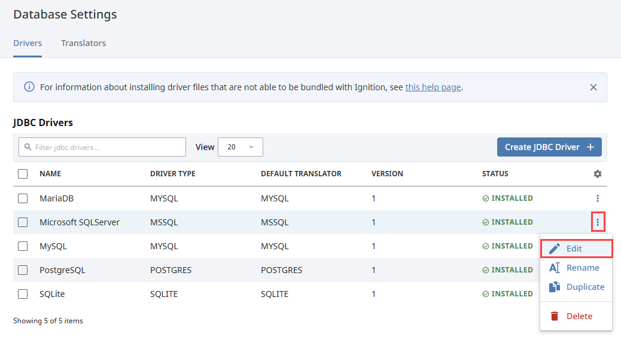
Task: Click Microsoft SQLServer row three-dot menu
Action: click(598, 222)
